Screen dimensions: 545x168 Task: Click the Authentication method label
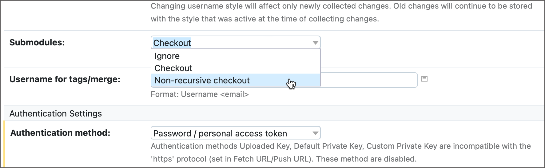click(x=60, y=133)
